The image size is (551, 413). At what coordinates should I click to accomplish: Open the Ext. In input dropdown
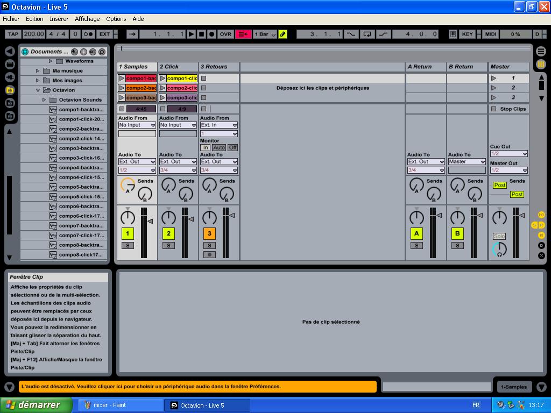click(219, 125)
